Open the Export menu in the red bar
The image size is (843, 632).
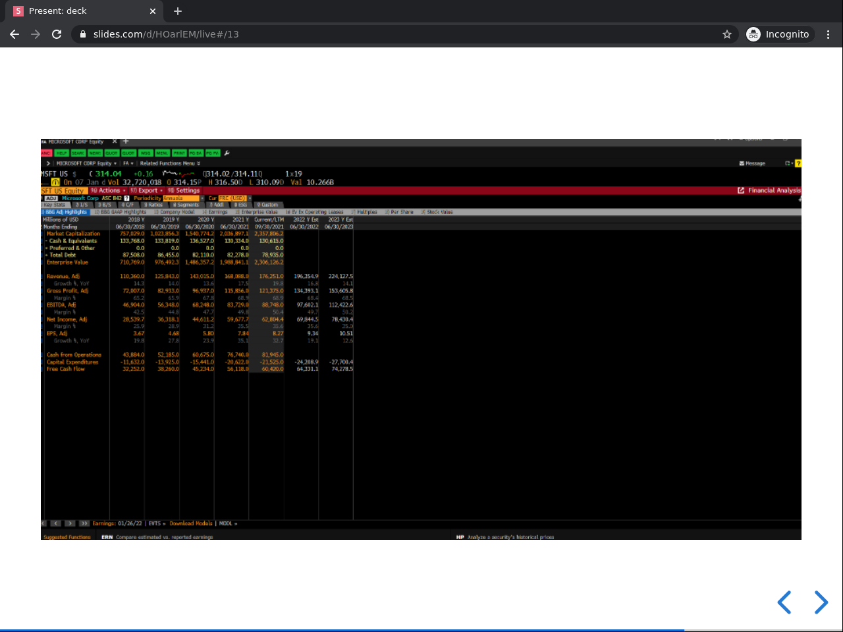click(x=146, y=190)
